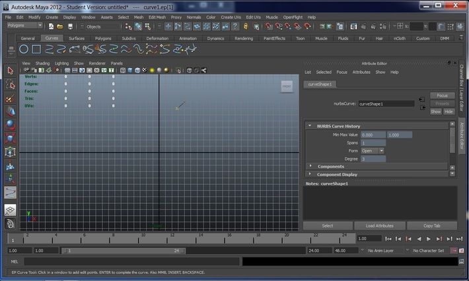469x281 pixels.
Task: Select by object type mode icon
Action: pyautogui.click(x=138, y=26)
